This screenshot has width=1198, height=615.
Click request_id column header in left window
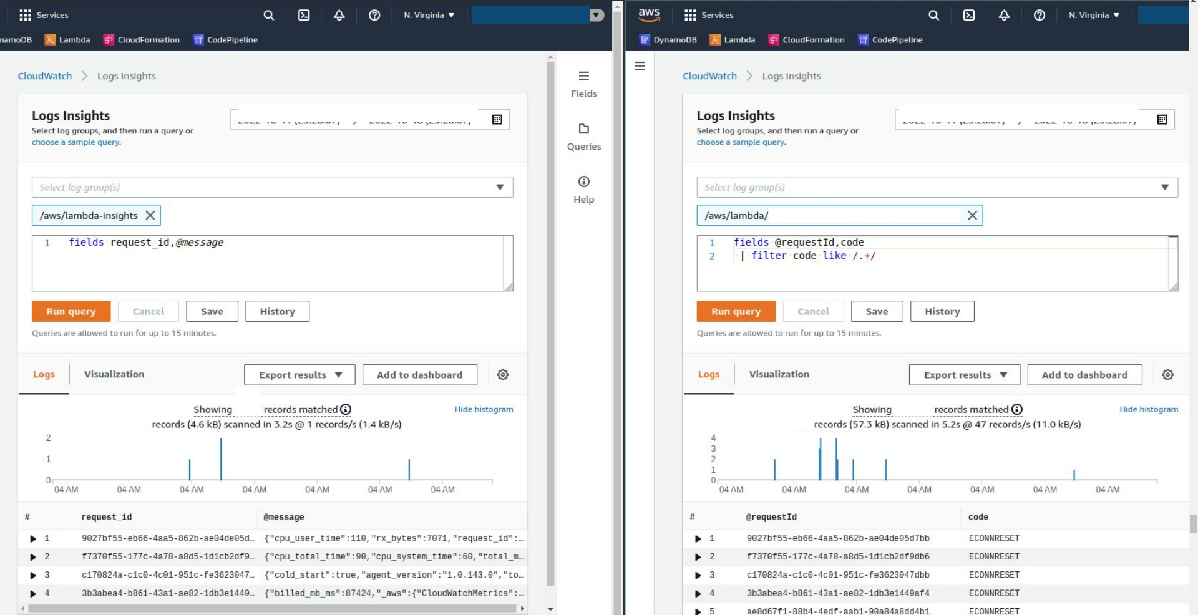(107, 517)
